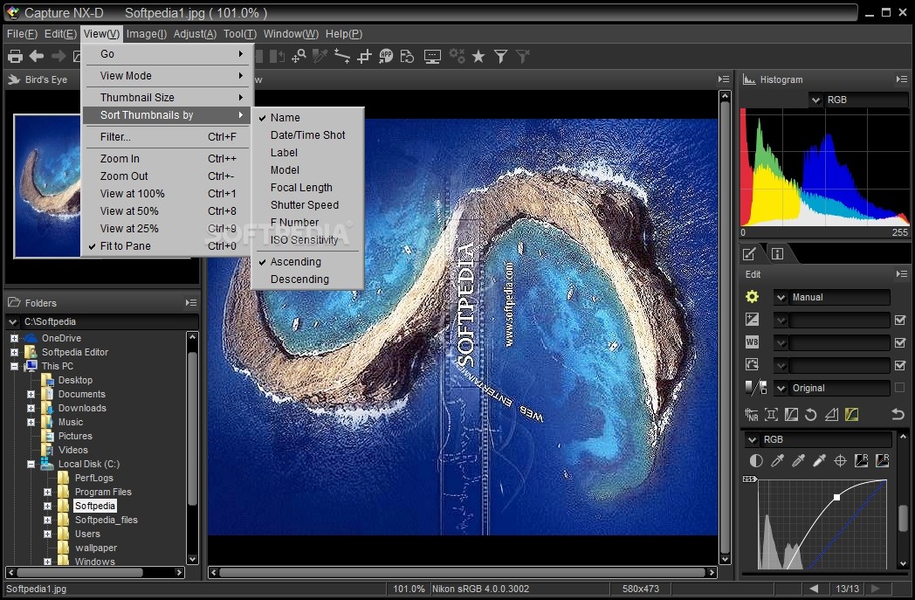The height and width of the screenshot is (600, 915).
Task: Uncheck the Picture Control checkbox
Action: click(x=900, y=365)
